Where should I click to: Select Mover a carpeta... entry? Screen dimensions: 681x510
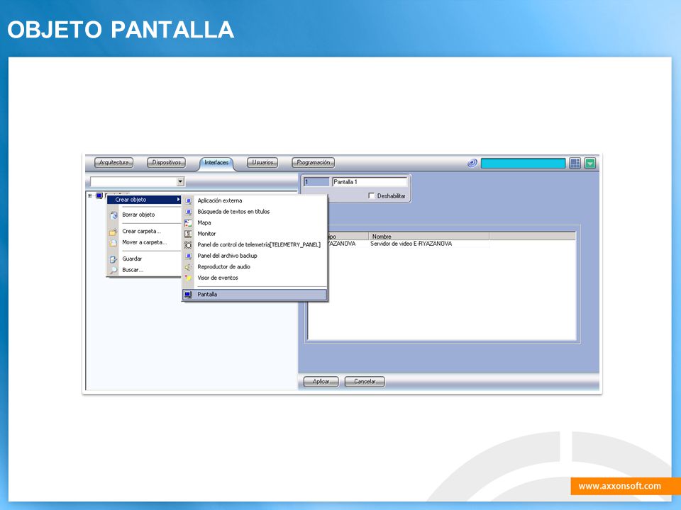144,242
